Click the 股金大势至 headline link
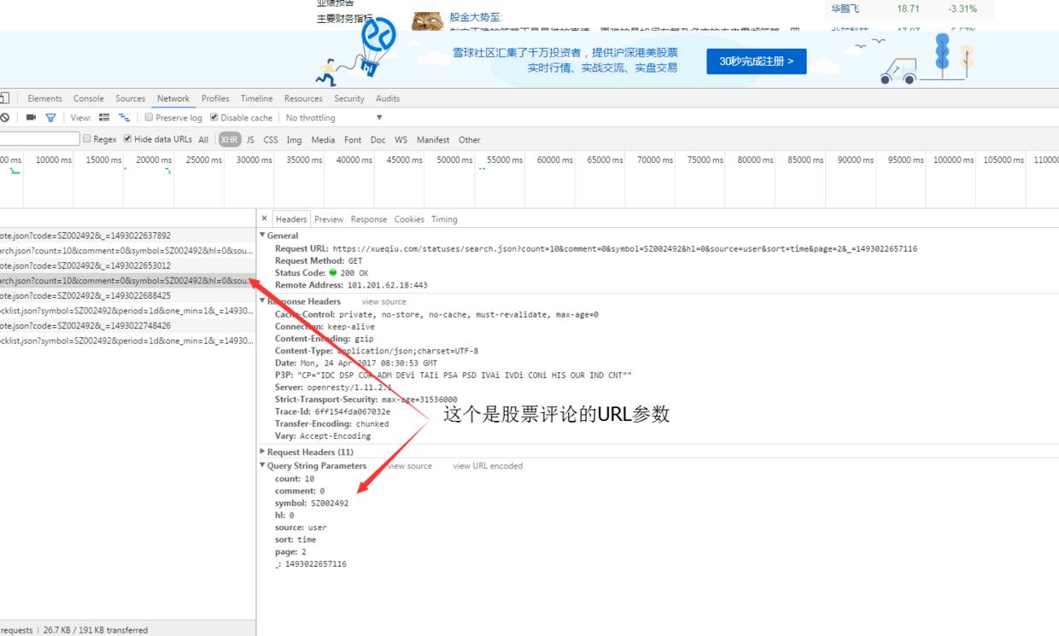 476,17
